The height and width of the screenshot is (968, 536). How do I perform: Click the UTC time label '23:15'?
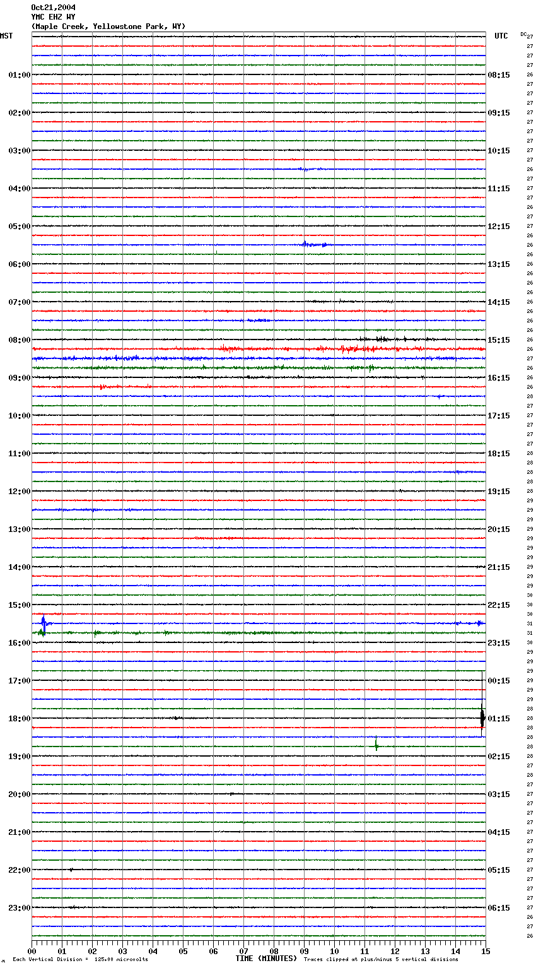(x=499, y=643)
